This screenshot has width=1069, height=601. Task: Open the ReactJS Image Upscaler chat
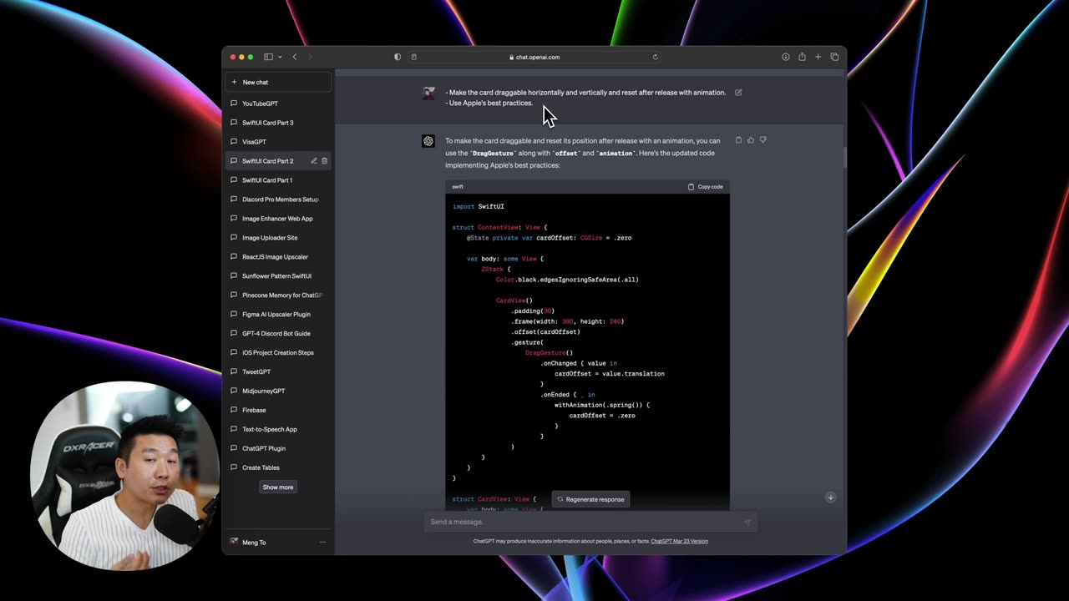pos(279,257)
